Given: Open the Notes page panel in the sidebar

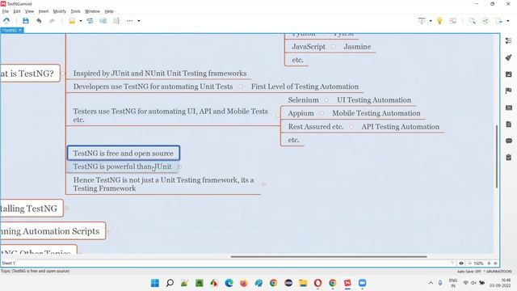Looking at the screenshot, I should [509, 124].
